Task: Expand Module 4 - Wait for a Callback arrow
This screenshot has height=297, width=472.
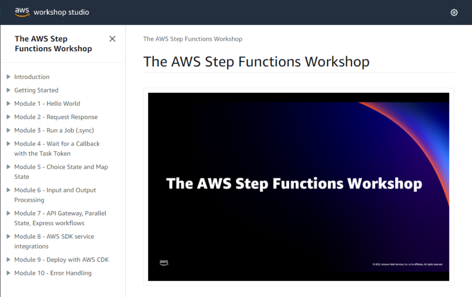Action: tap(8, 144)
